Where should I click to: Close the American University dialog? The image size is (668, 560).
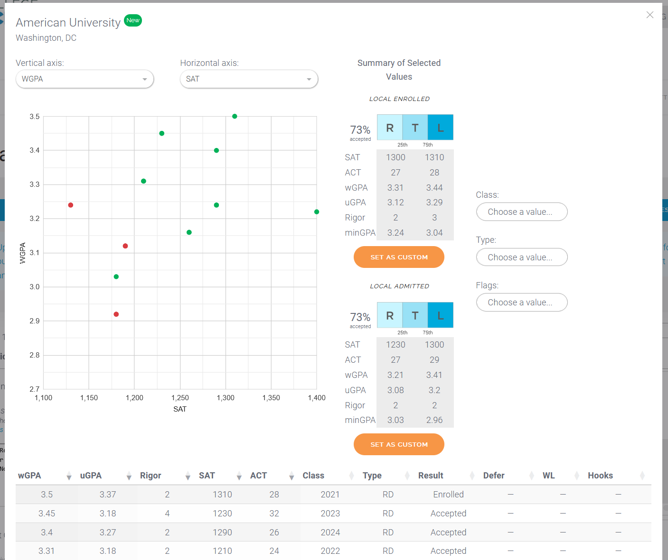(x=650, y=15)
